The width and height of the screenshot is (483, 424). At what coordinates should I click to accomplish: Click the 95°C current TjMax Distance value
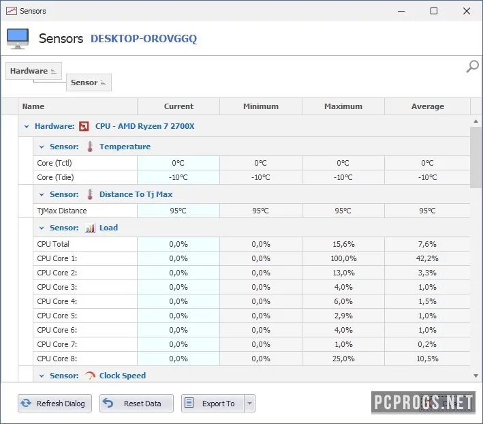pyautogui.click(x=178, y=211)
